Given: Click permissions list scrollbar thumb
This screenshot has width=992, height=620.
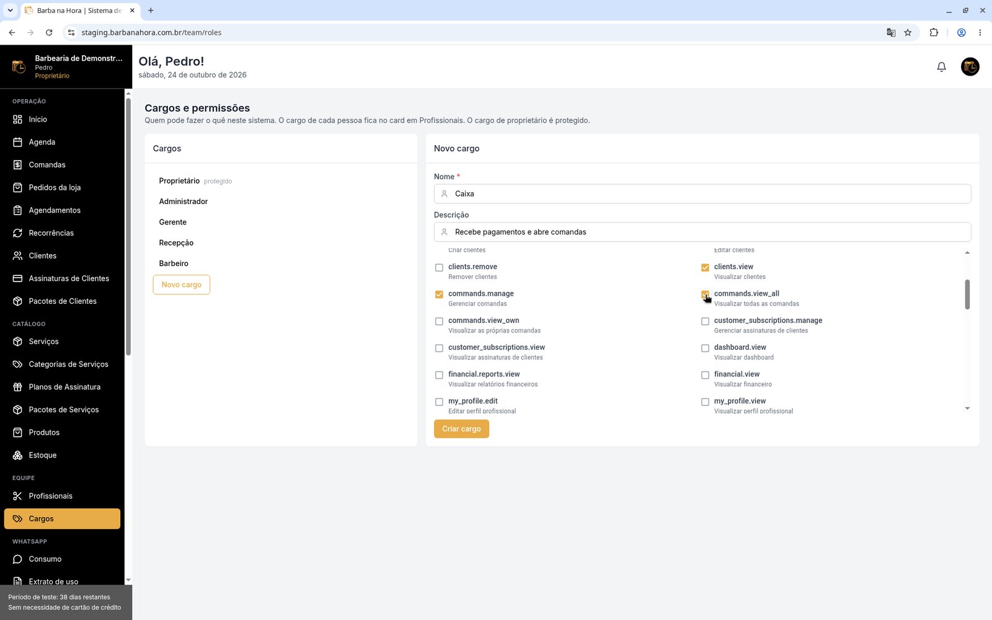Looking at the screenshot, I should [967, 294].
